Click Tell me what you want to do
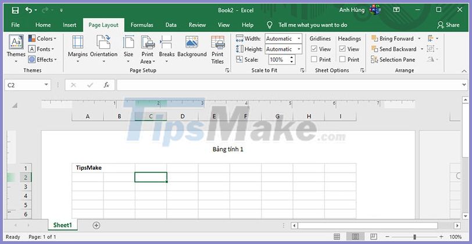This screenshot has height=244, width=472. 313,25
